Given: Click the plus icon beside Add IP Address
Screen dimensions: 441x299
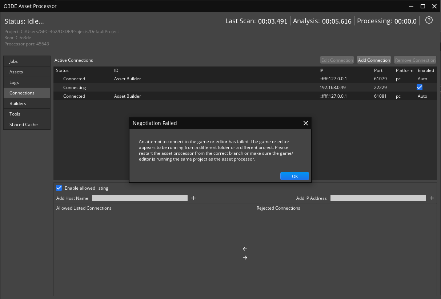Looking at the screenshot, I should pos(432,198).
